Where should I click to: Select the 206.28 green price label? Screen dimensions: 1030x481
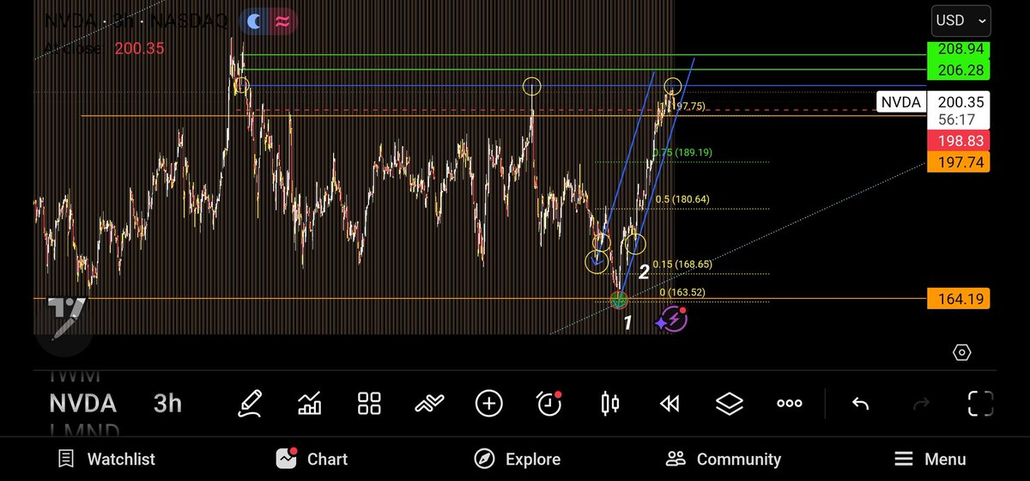958,70
